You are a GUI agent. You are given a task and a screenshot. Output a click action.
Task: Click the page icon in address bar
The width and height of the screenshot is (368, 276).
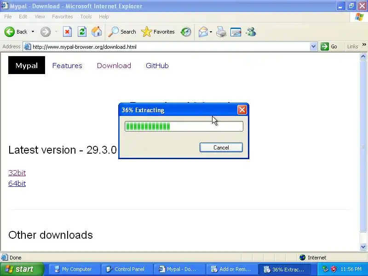tap(28, 46)
